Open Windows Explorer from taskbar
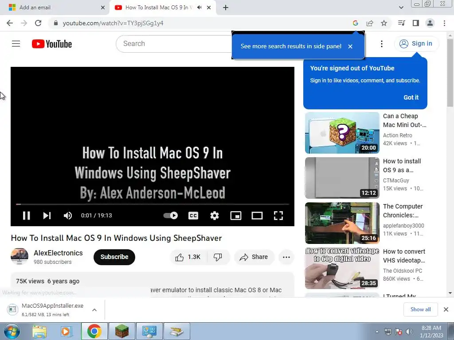454x340 pixels. [x=39, y=331]
